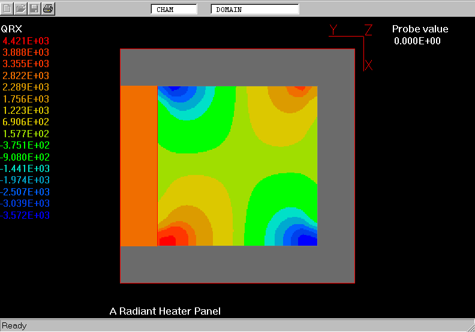
Task: Click the Save diskette toolbar icon
Action: point(35,8)
